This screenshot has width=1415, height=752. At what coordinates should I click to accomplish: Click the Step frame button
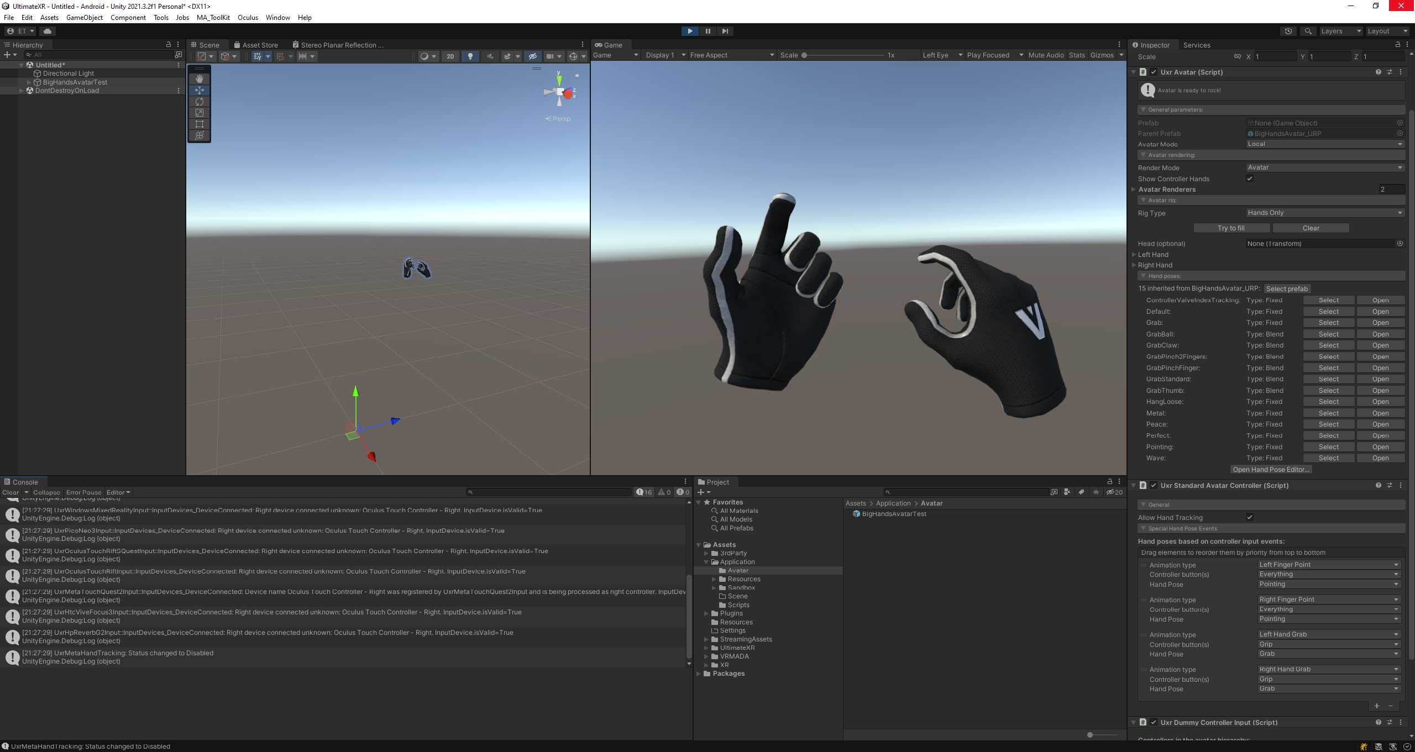[725, 31]
